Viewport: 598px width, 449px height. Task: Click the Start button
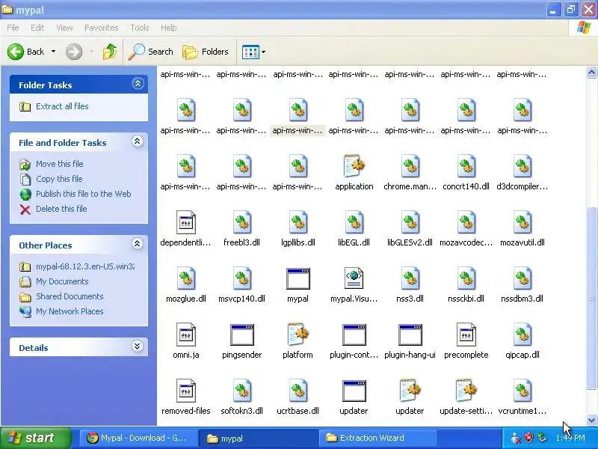pyautogui.click(x=35, y=438)
